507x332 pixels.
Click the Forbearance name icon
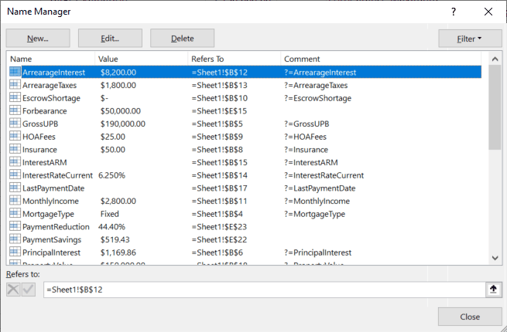point(15,110)
